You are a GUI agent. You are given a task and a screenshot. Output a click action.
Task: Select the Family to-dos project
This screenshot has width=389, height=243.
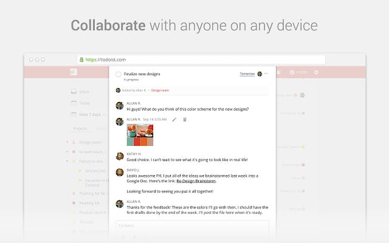pyautogui.click(x=91, y=162)
